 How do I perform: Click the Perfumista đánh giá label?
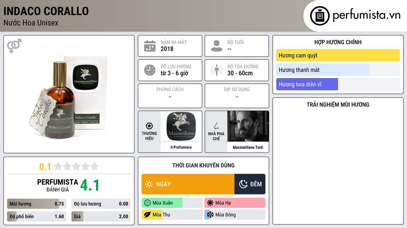(58, 186)
